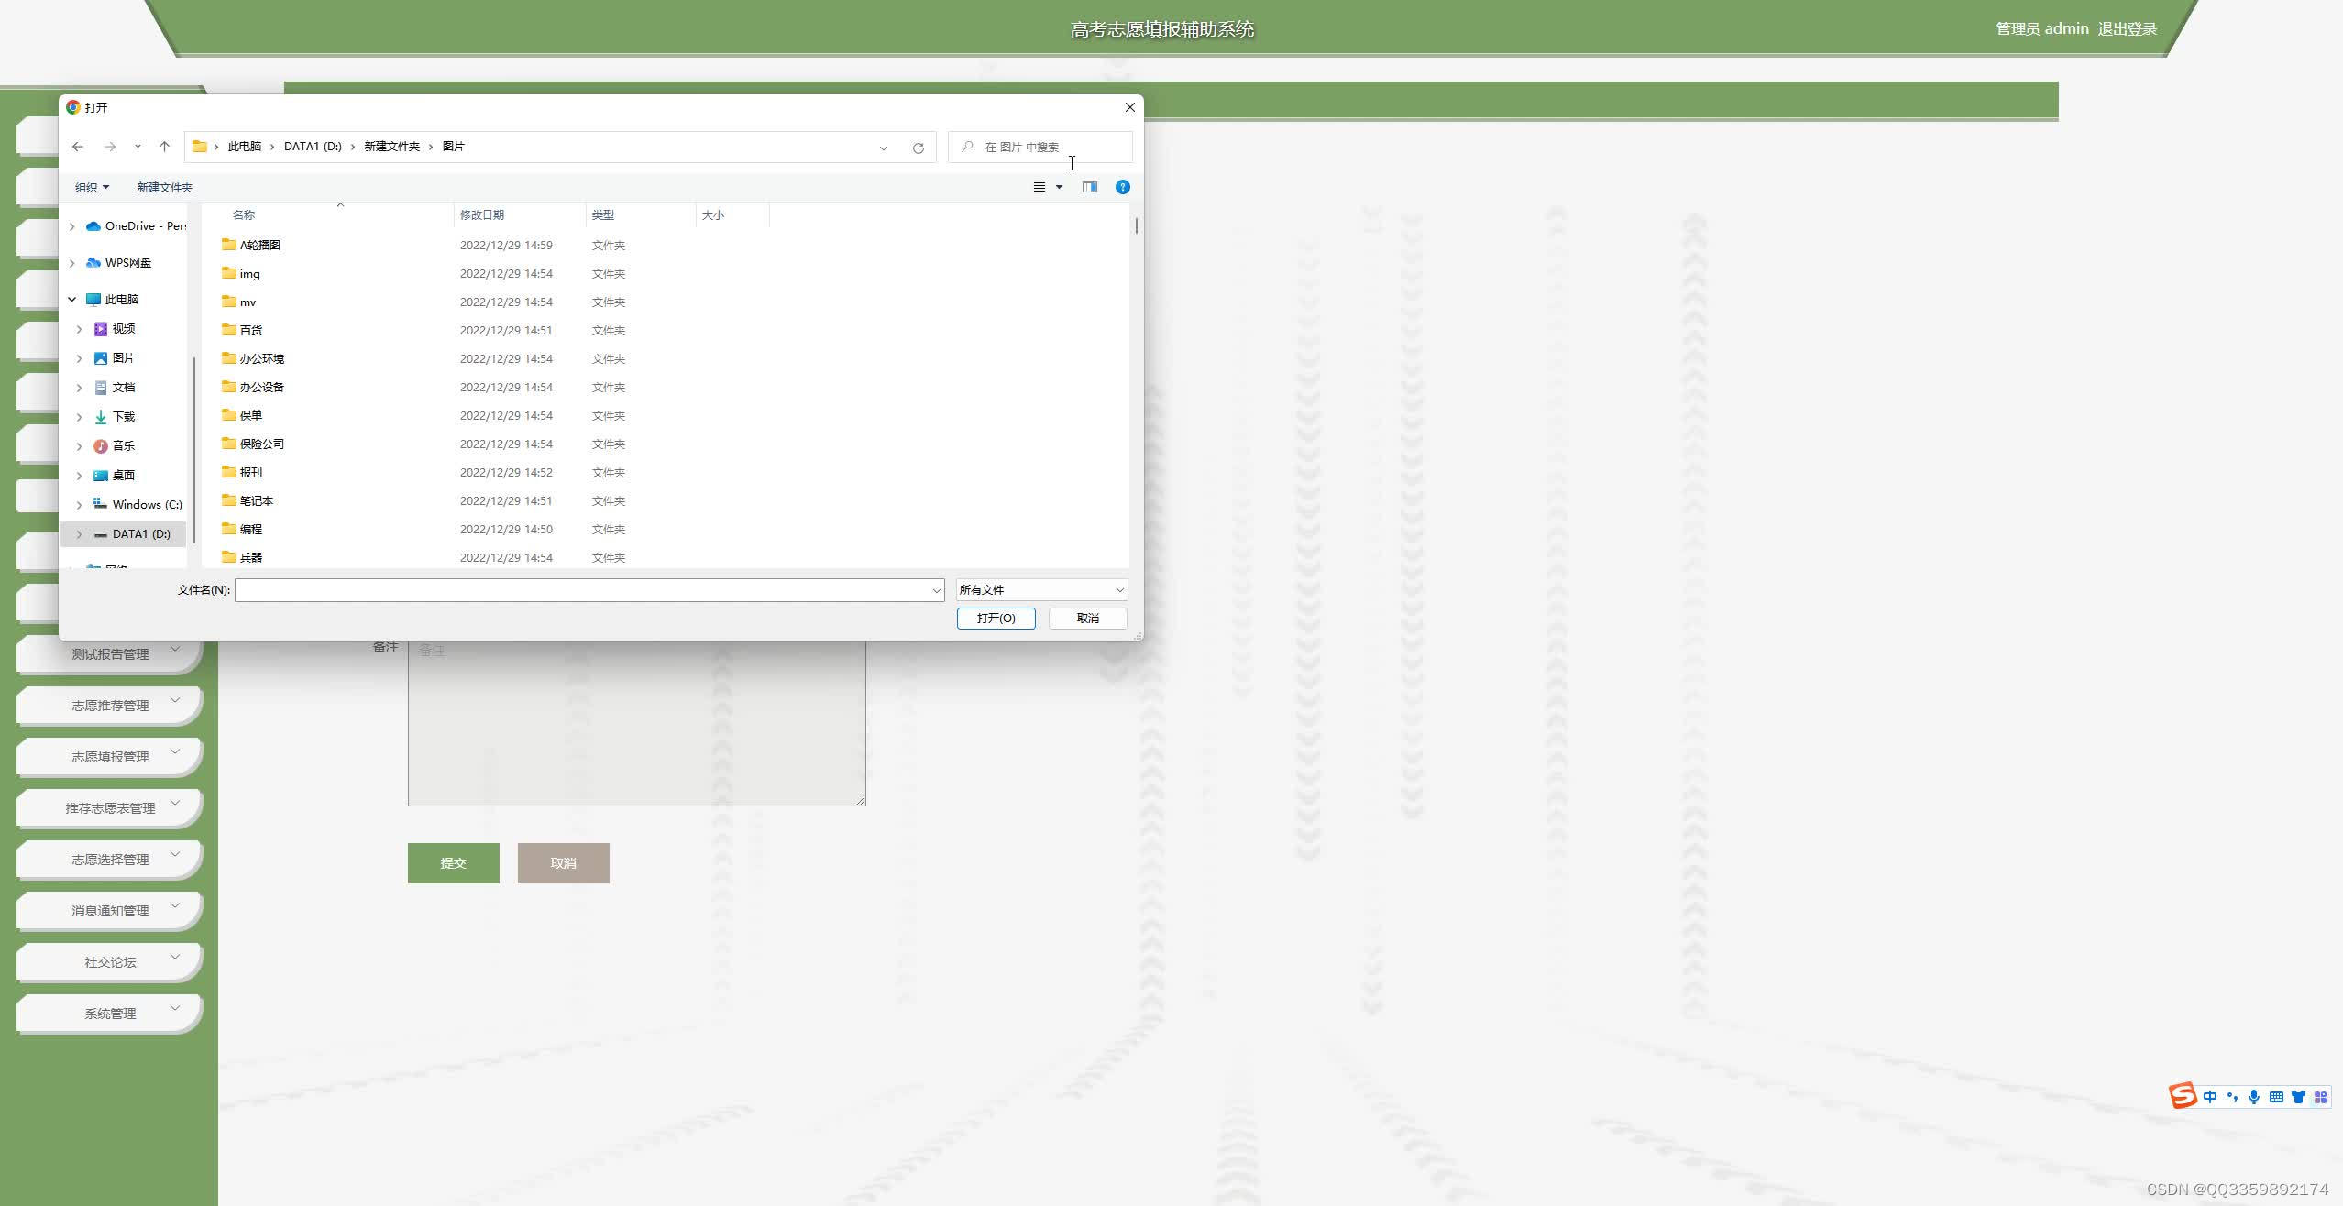This screenshot has height=1206, width=2343.
Task: Collapse the 此电脑 tree node
Action: pyautogui.click(x=71, y=300)
